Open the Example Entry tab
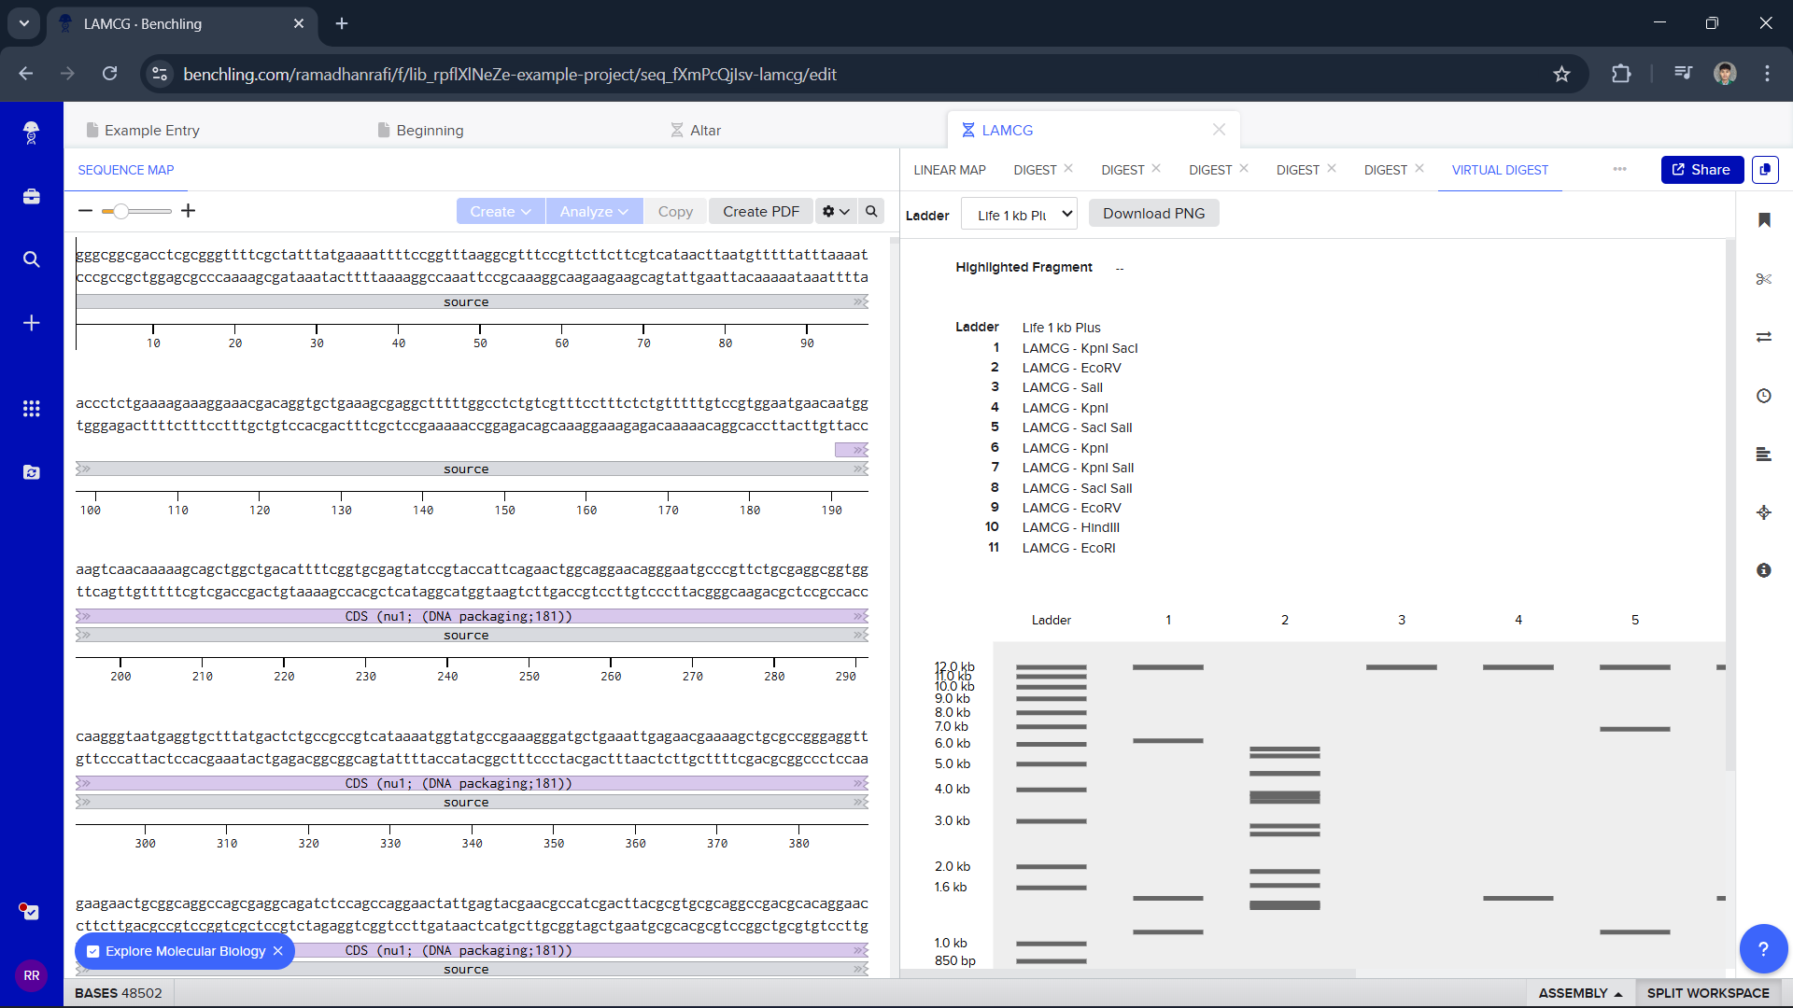This screenshot has height=1008, width=1793. pyautogui.click(x=151, y=131)
